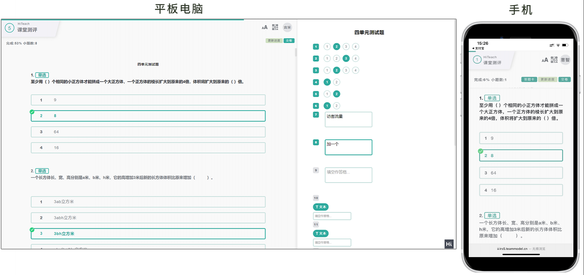This screenshot has width=584, height=275.
Task: Click the tablet font size AA icon
Action: 265,27
